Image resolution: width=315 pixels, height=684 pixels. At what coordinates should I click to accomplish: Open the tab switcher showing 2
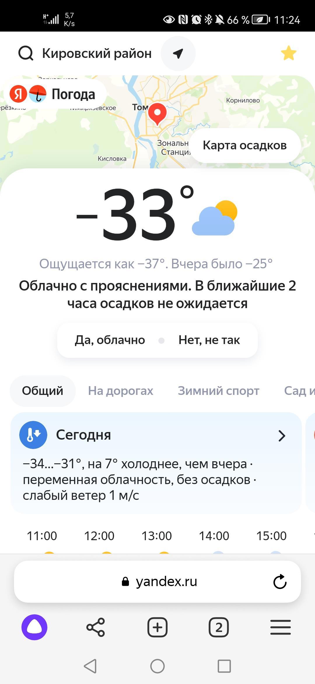pyautogui.click(x=219, y=627)
